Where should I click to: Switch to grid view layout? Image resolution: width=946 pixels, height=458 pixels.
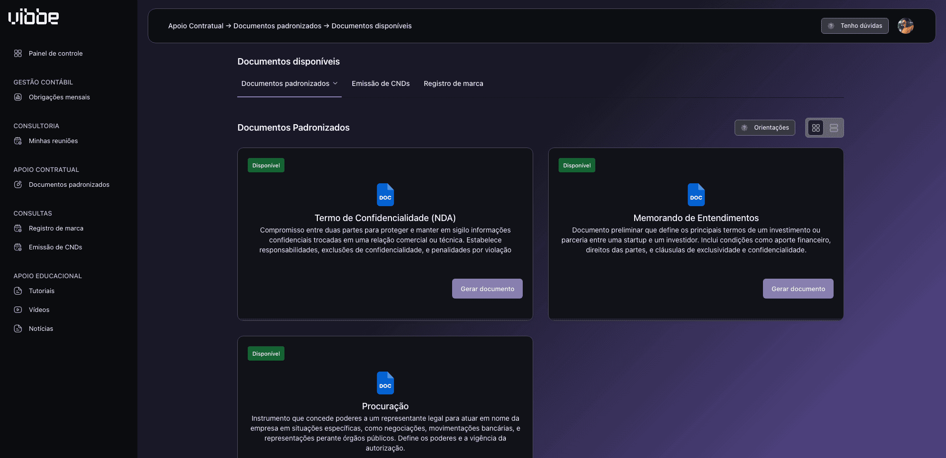pyautogui.click(x=816, y=128)
